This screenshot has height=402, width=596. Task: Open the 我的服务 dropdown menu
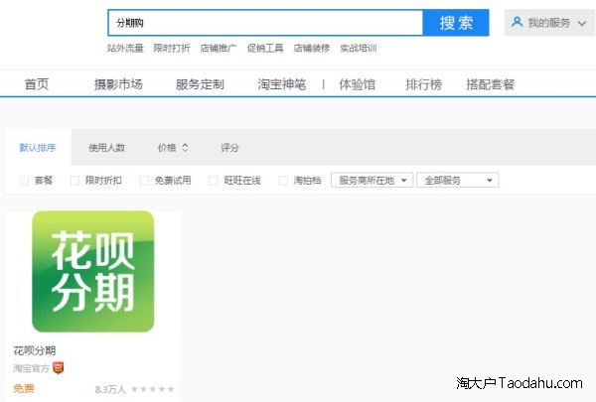click(549, 23)
